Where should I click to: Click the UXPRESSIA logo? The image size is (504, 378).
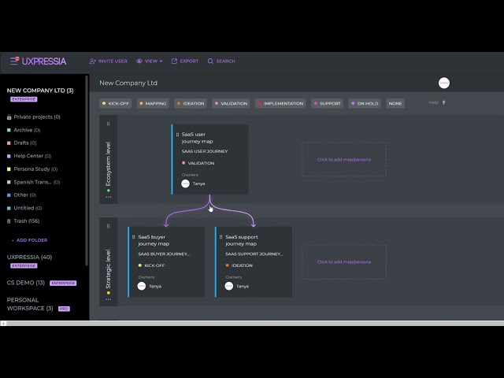pyautogui.click(x=44, y=61)
